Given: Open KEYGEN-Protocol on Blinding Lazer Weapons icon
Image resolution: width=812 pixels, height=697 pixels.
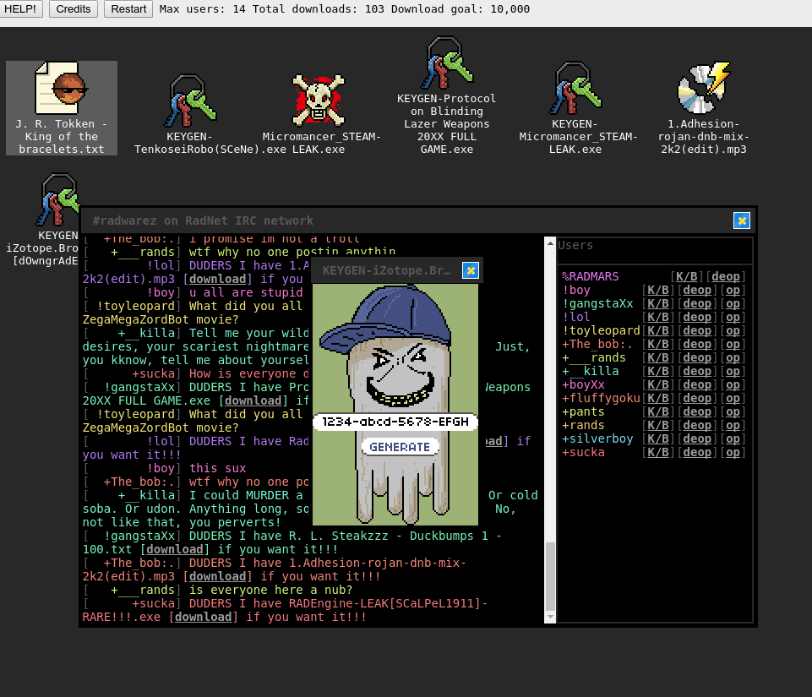Looking at the screenshot, I should click(x=446, y=95).
